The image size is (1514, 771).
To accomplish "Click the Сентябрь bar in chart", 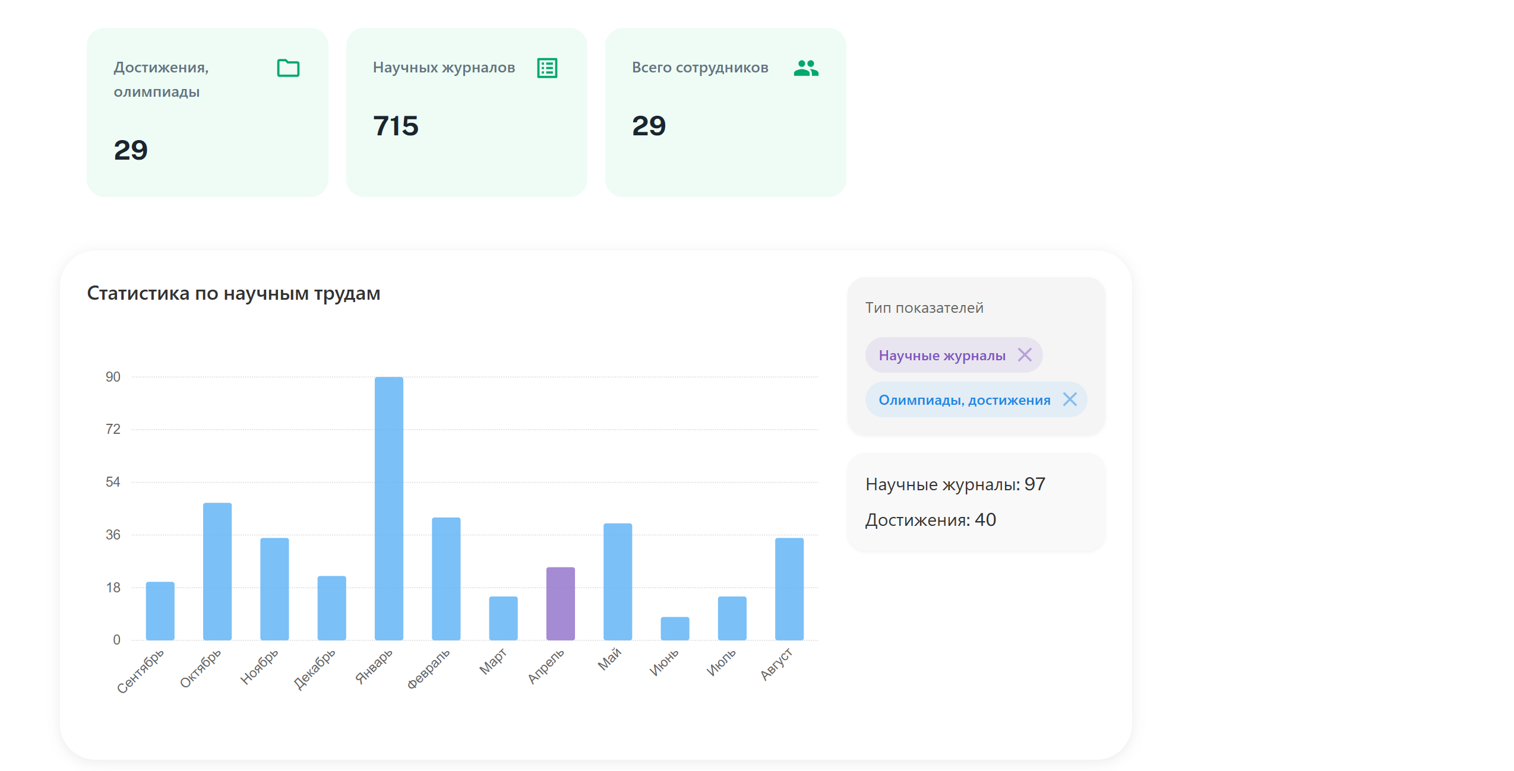I will coord(160,611).
